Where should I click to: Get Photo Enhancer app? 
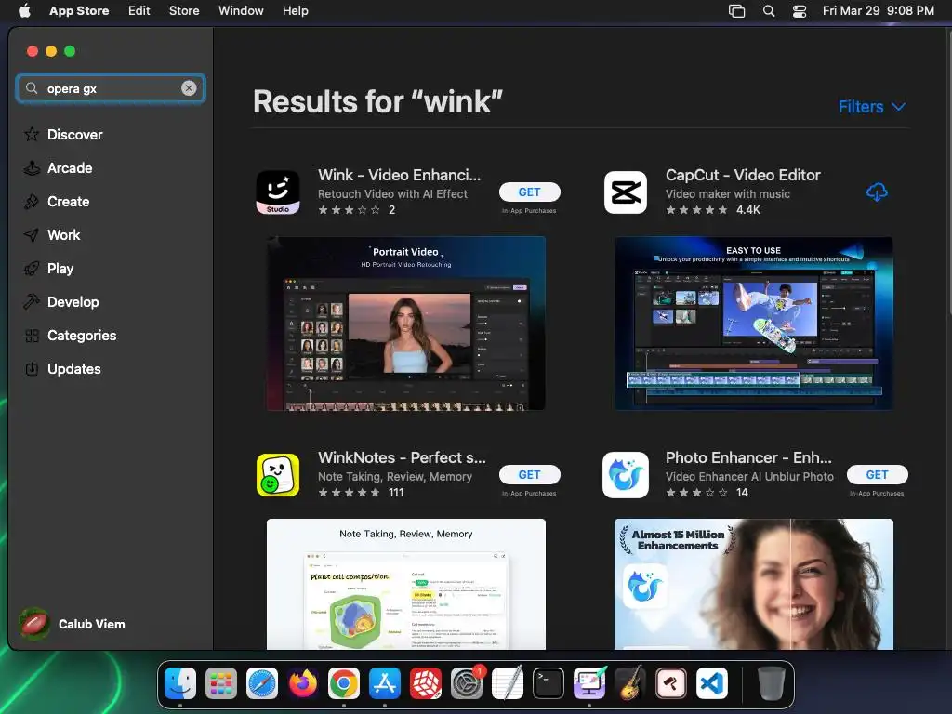coord(877,475)
